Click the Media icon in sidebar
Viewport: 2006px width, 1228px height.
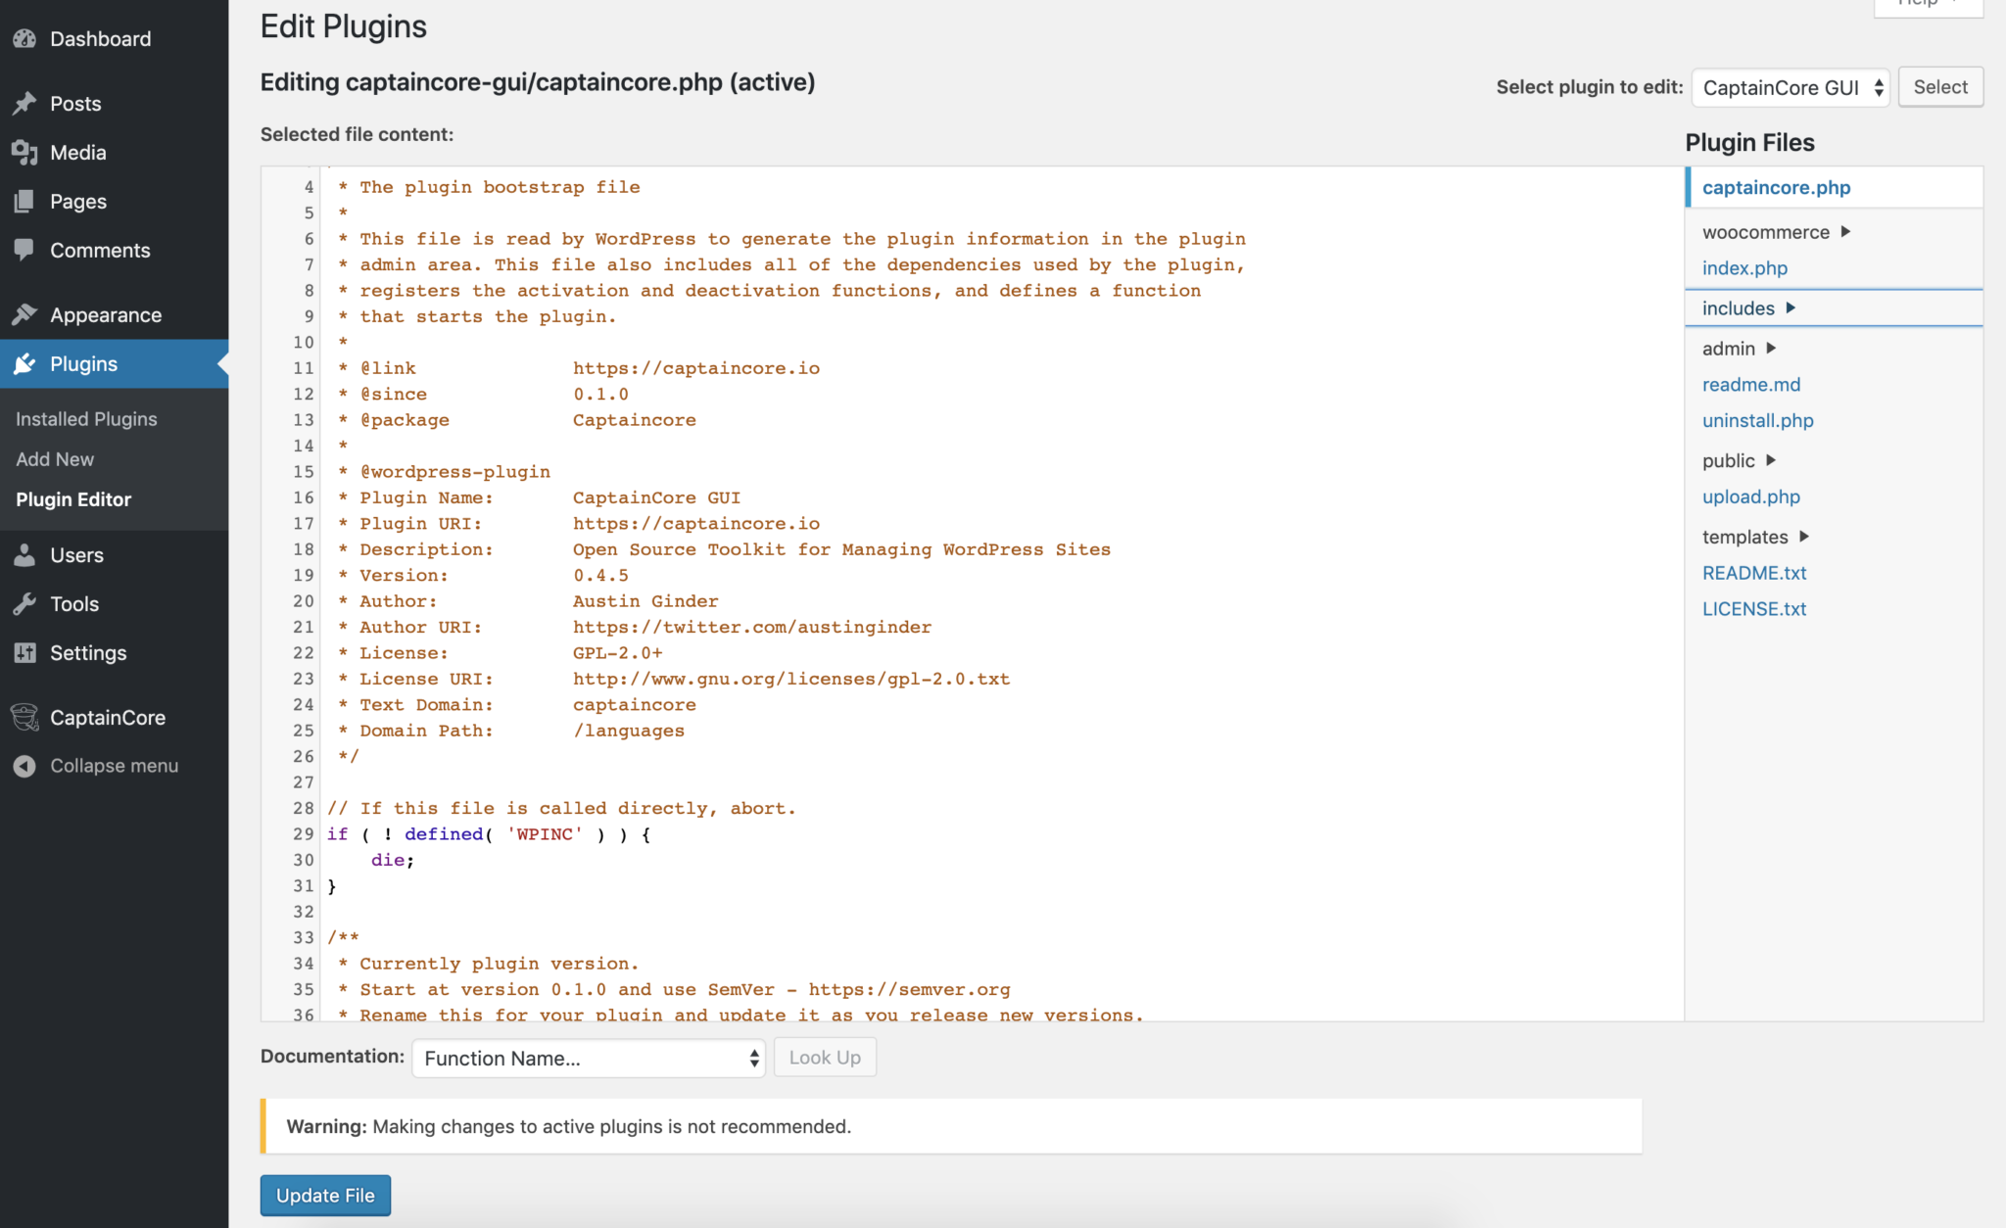[x=24, y=153]
